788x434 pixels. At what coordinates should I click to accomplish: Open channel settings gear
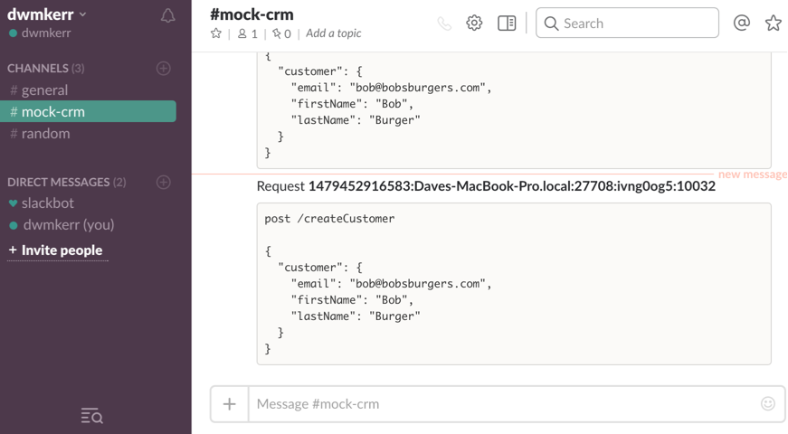474,24
